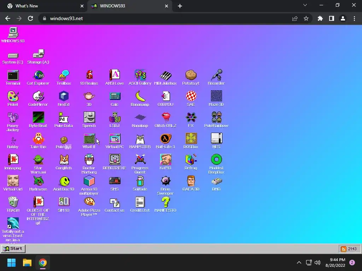Viewport: 362px width, 271px height.
Task: Open the 3D teapot icon
Action: [x=89, y=96]
